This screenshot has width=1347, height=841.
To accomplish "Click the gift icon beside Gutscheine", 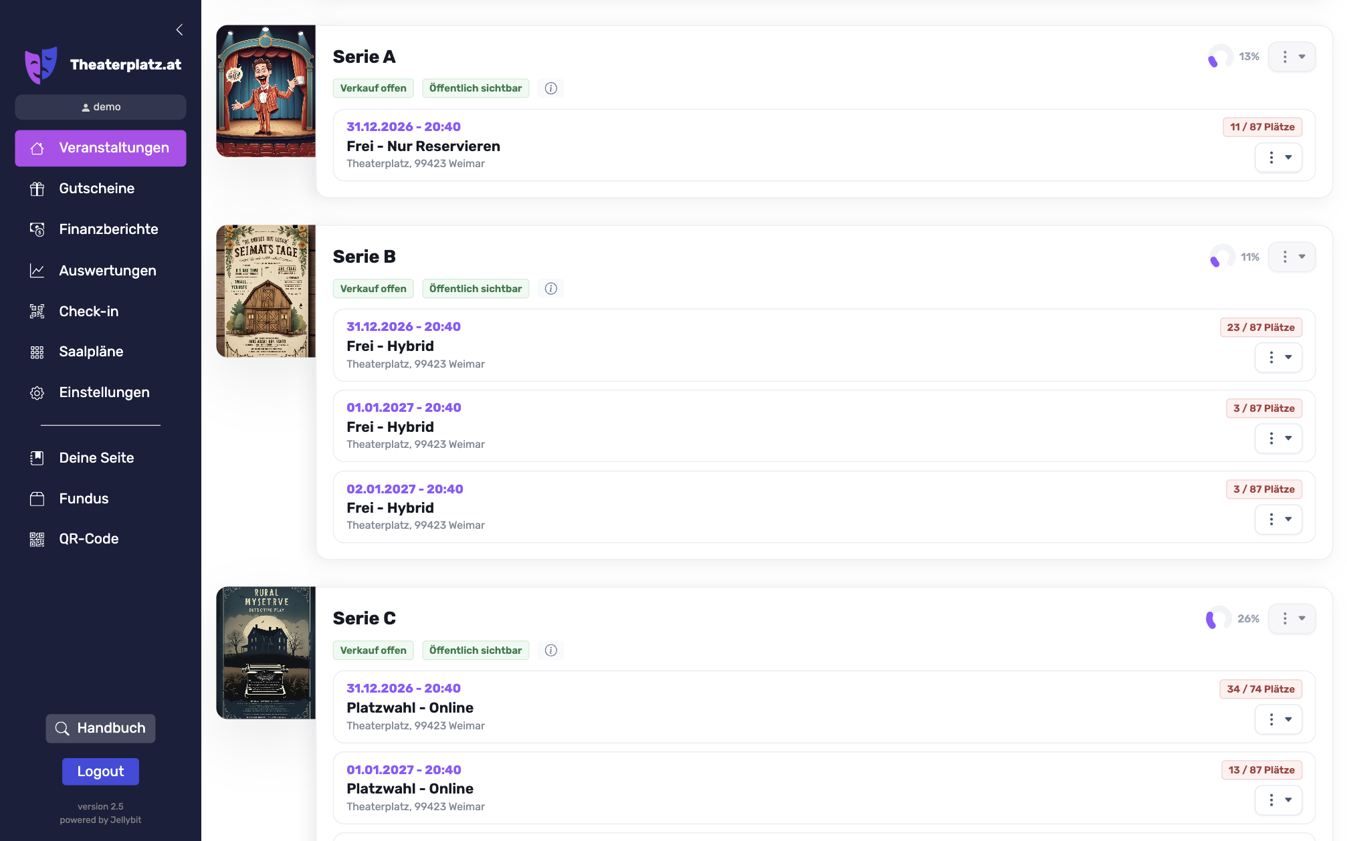I will tap(37, 189).
